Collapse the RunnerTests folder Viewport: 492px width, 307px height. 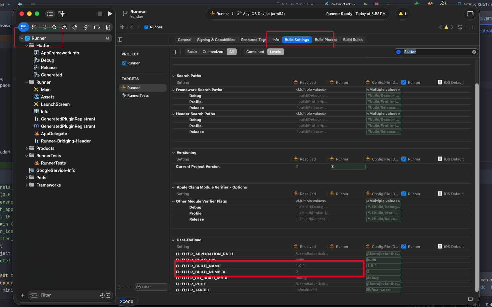(27, 156)
